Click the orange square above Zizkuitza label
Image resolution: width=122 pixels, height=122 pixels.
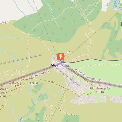[15, 80]
